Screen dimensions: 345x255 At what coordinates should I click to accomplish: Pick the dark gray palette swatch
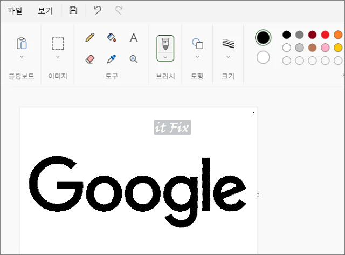click(300, 35)
